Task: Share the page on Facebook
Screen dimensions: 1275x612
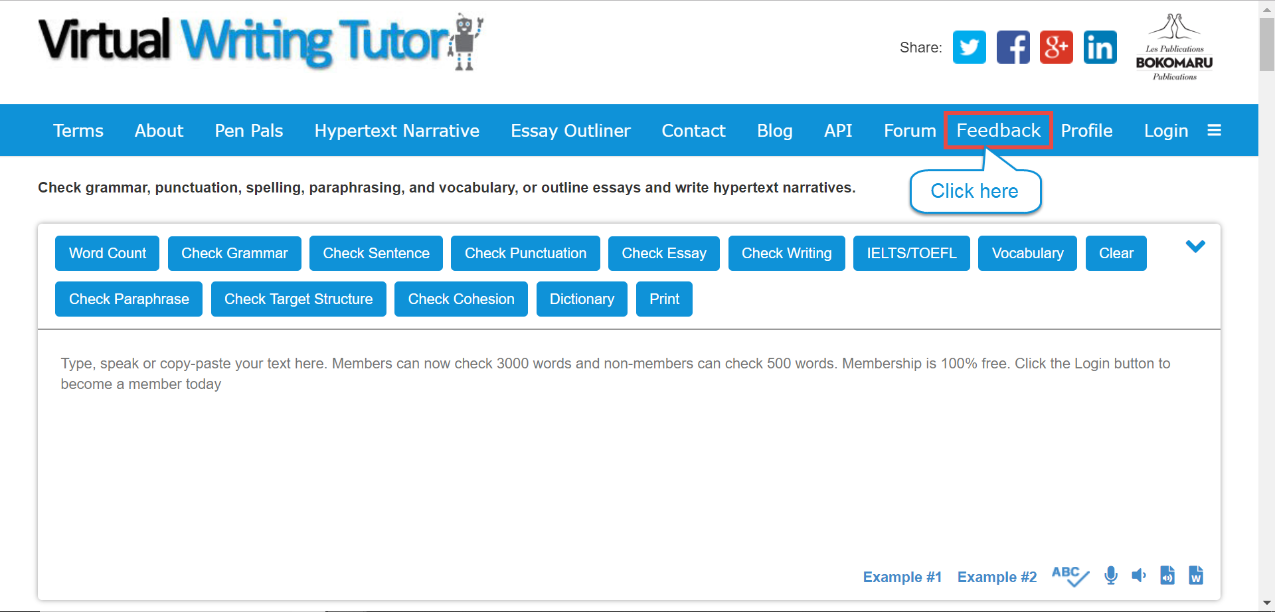Action: (1013, 46)
